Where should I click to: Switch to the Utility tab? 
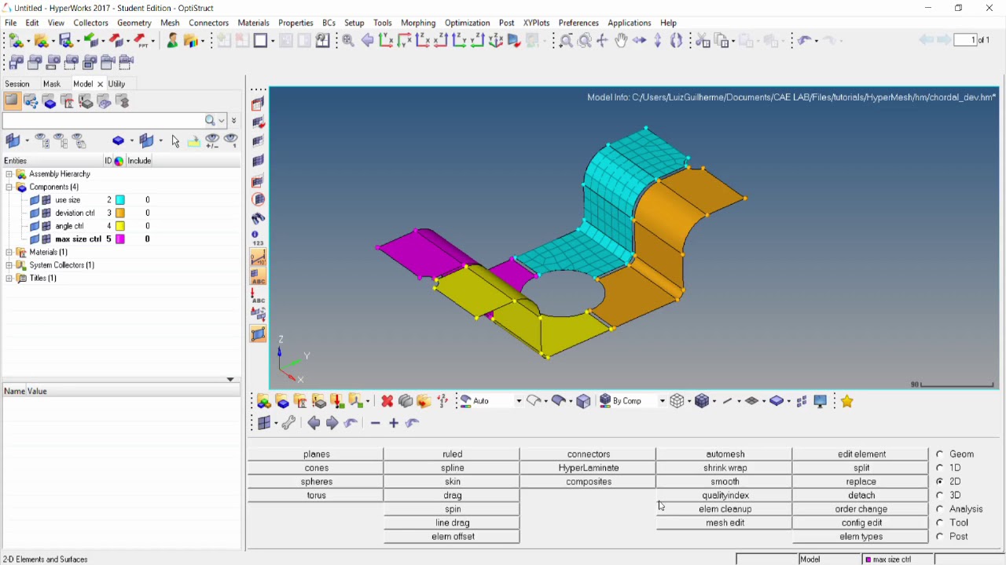point(116,84)
